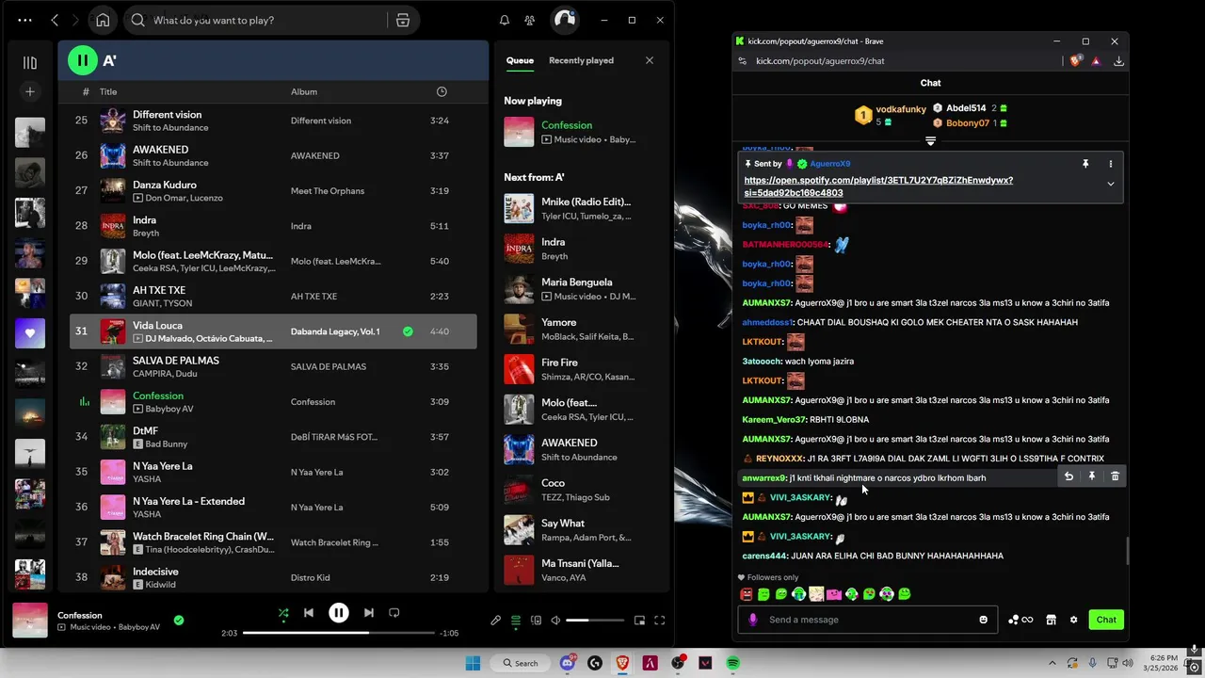This screenshot has height=678, width=1205.
Task: Open Brave Shields icon in Kick window
Action: pyautogui.click(x=1076, y=60)
